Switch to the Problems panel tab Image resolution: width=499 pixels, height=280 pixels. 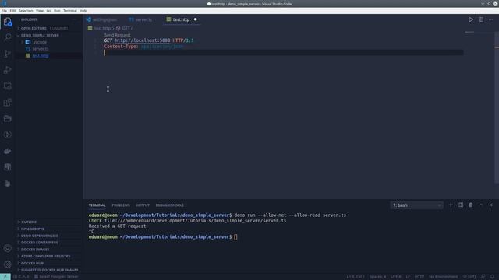click(x=121, y=205)
